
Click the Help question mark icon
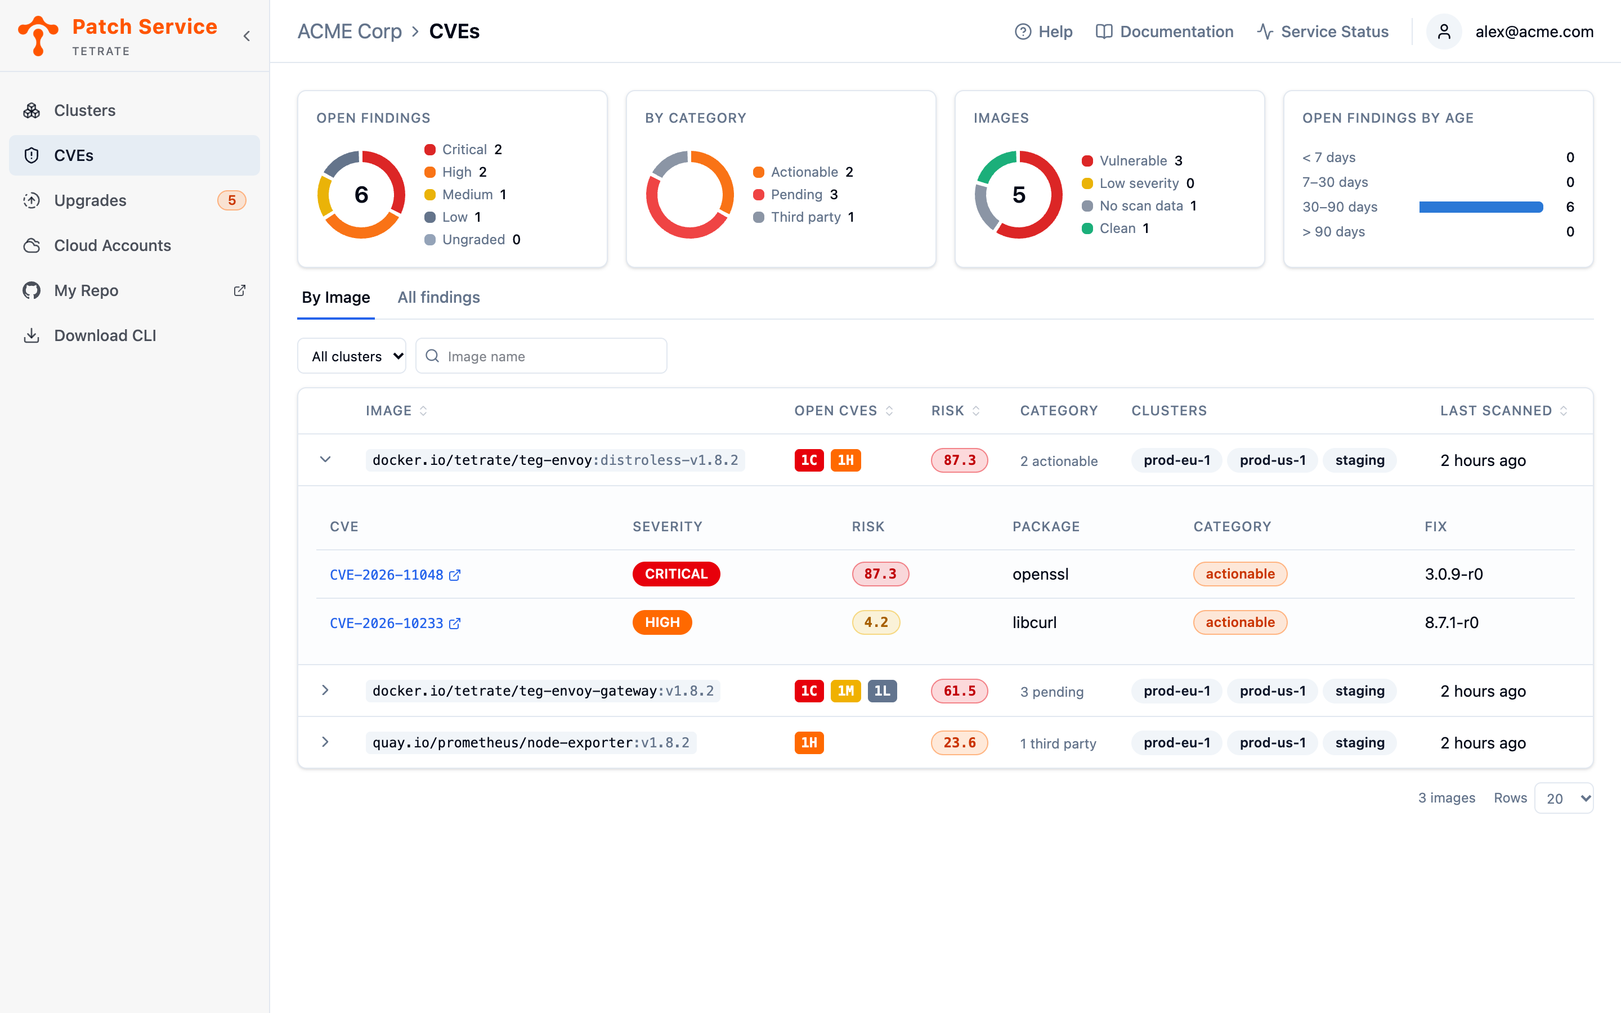[1023, 32]
